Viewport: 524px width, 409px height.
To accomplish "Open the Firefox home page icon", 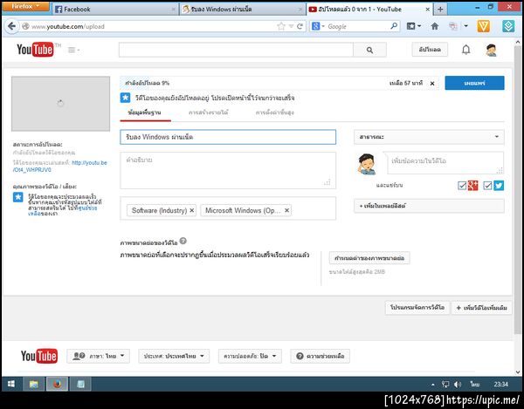I will [434, 26].
